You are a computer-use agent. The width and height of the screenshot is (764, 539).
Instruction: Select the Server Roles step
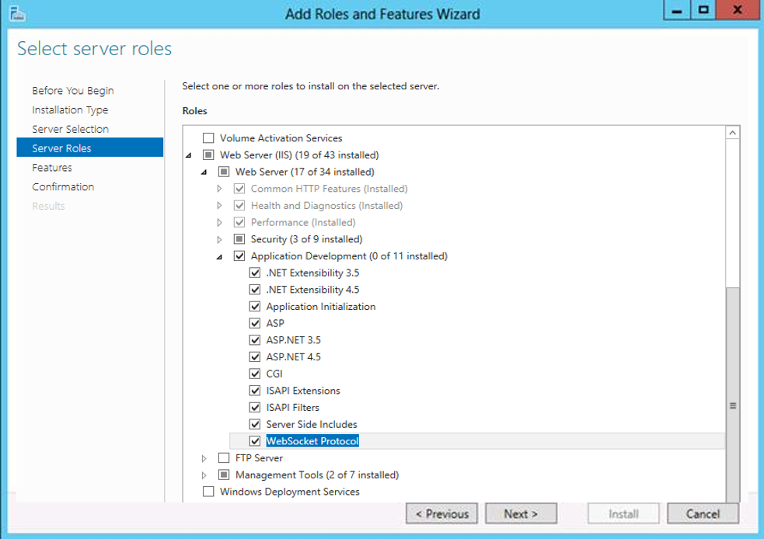[x=89, y=148]
